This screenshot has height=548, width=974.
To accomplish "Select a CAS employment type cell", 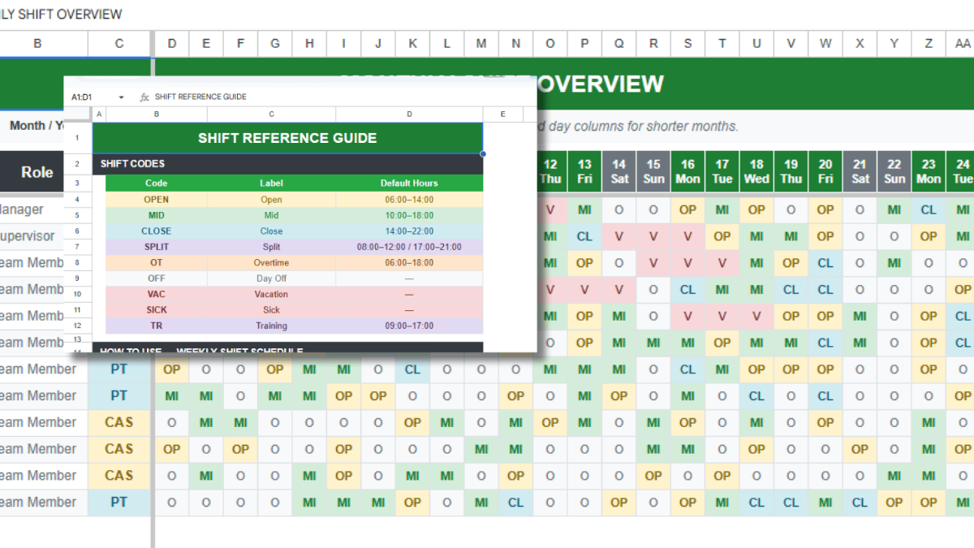I will coord(119,422).
